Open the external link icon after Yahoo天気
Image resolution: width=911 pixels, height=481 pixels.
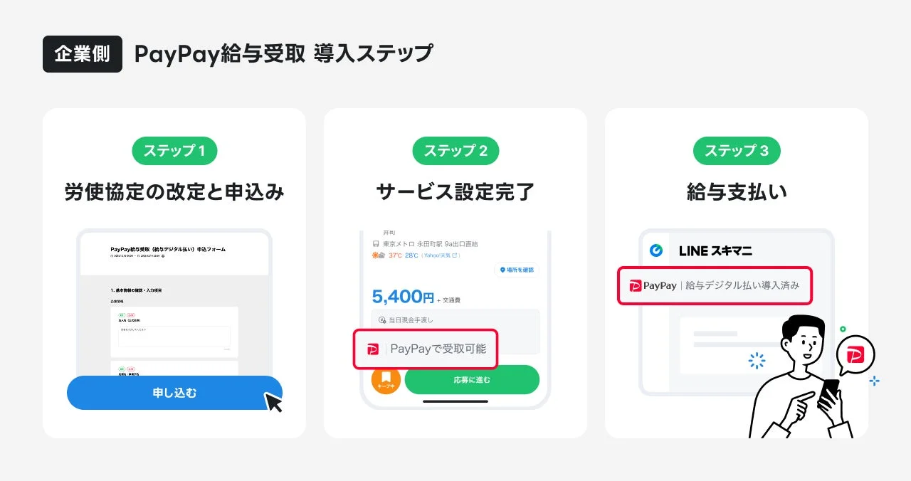point(455,256)
